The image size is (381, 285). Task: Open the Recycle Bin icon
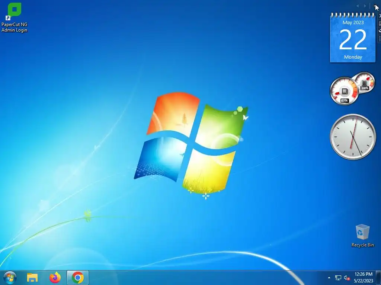362,236
